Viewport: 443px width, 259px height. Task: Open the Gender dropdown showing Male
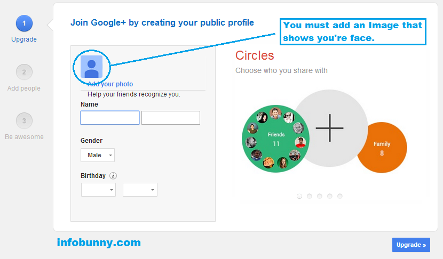[98, 155]
